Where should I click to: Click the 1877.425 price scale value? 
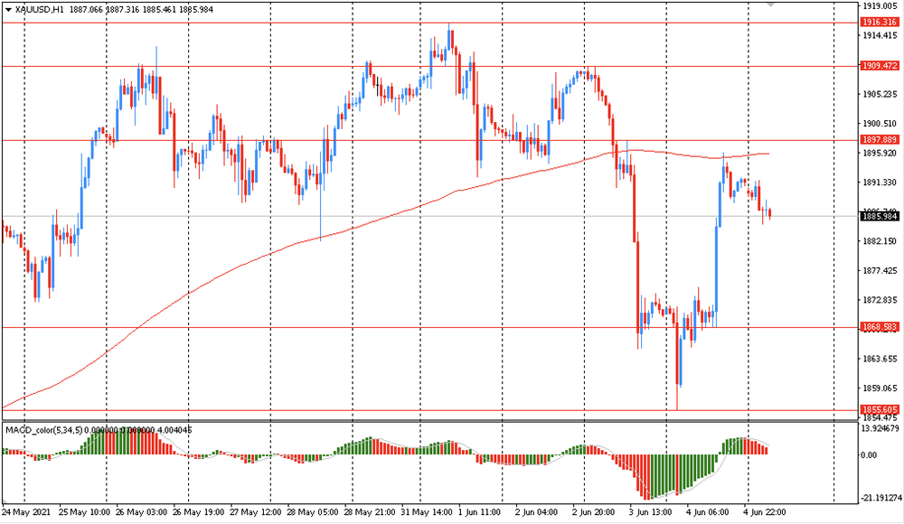(x=880, y=271)
